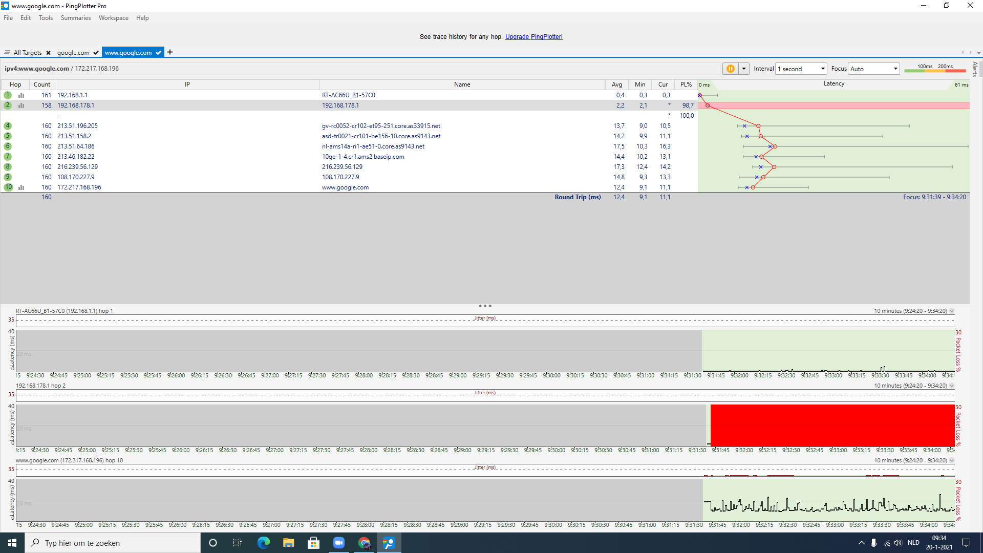Add a new target tab

(170, 52)
